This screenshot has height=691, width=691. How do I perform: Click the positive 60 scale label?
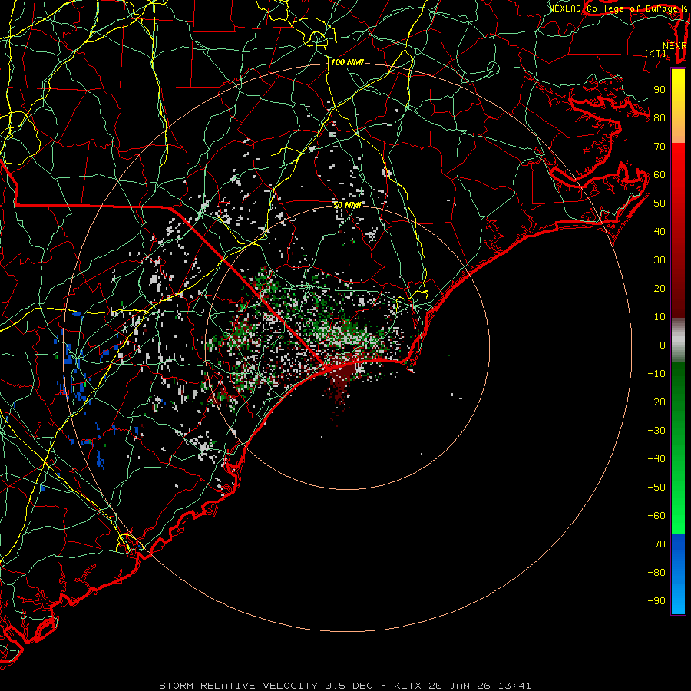660,174
